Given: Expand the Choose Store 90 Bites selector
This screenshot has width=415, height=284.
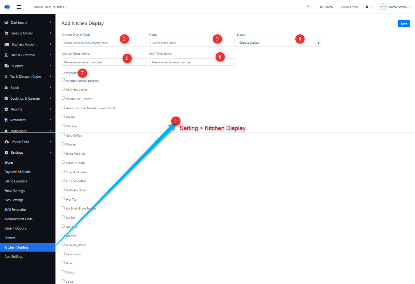Looking at the screenshot, I should tap(50, 7).
